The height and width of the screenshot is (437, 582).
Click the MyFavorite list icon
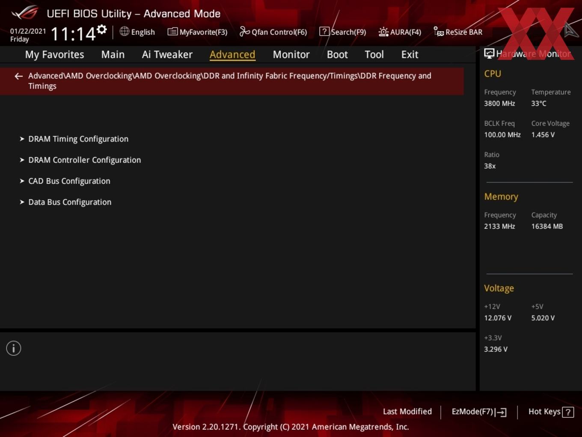click(172, 32)
